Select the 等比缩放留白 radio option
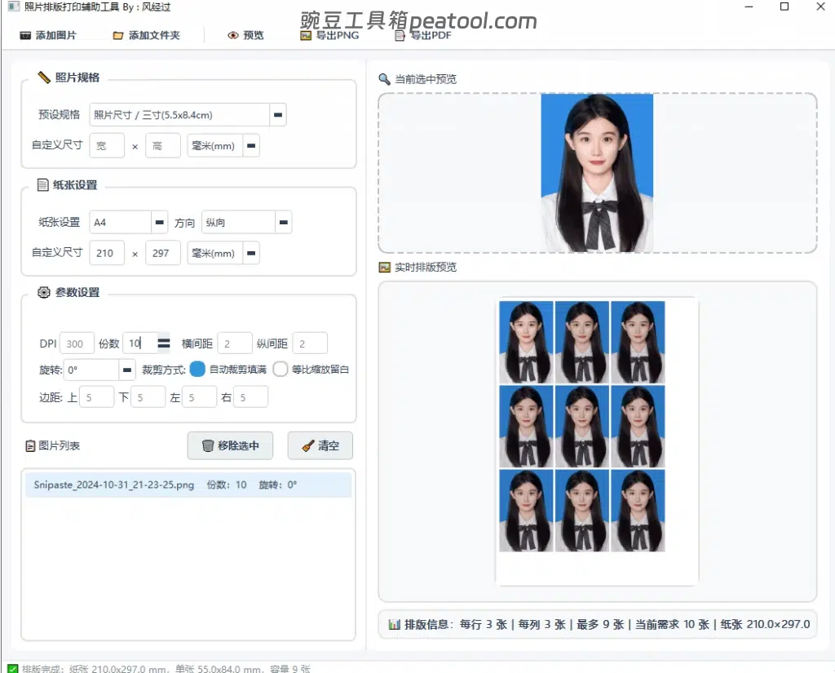 tap(281, 370)
